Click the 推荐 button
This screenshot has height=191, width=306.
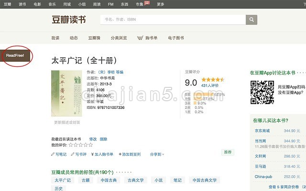click(228, 152)
